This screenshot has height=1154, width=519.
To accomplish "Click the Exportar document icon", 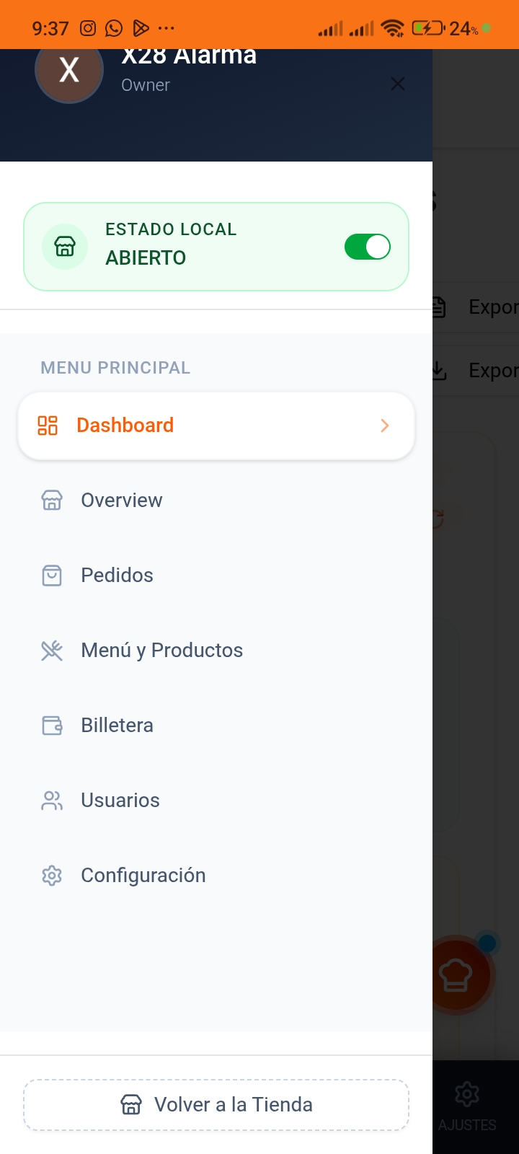I will click(438, 306).
